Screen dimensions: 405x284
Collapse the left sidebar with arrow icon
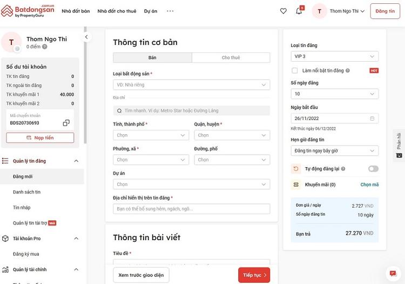pyautogui.click(x=86, y=37)
